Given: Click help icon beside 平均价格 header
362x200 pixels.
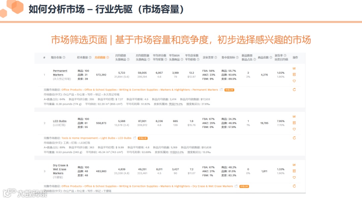Looking at the screenshot, I should pos(198,60).
